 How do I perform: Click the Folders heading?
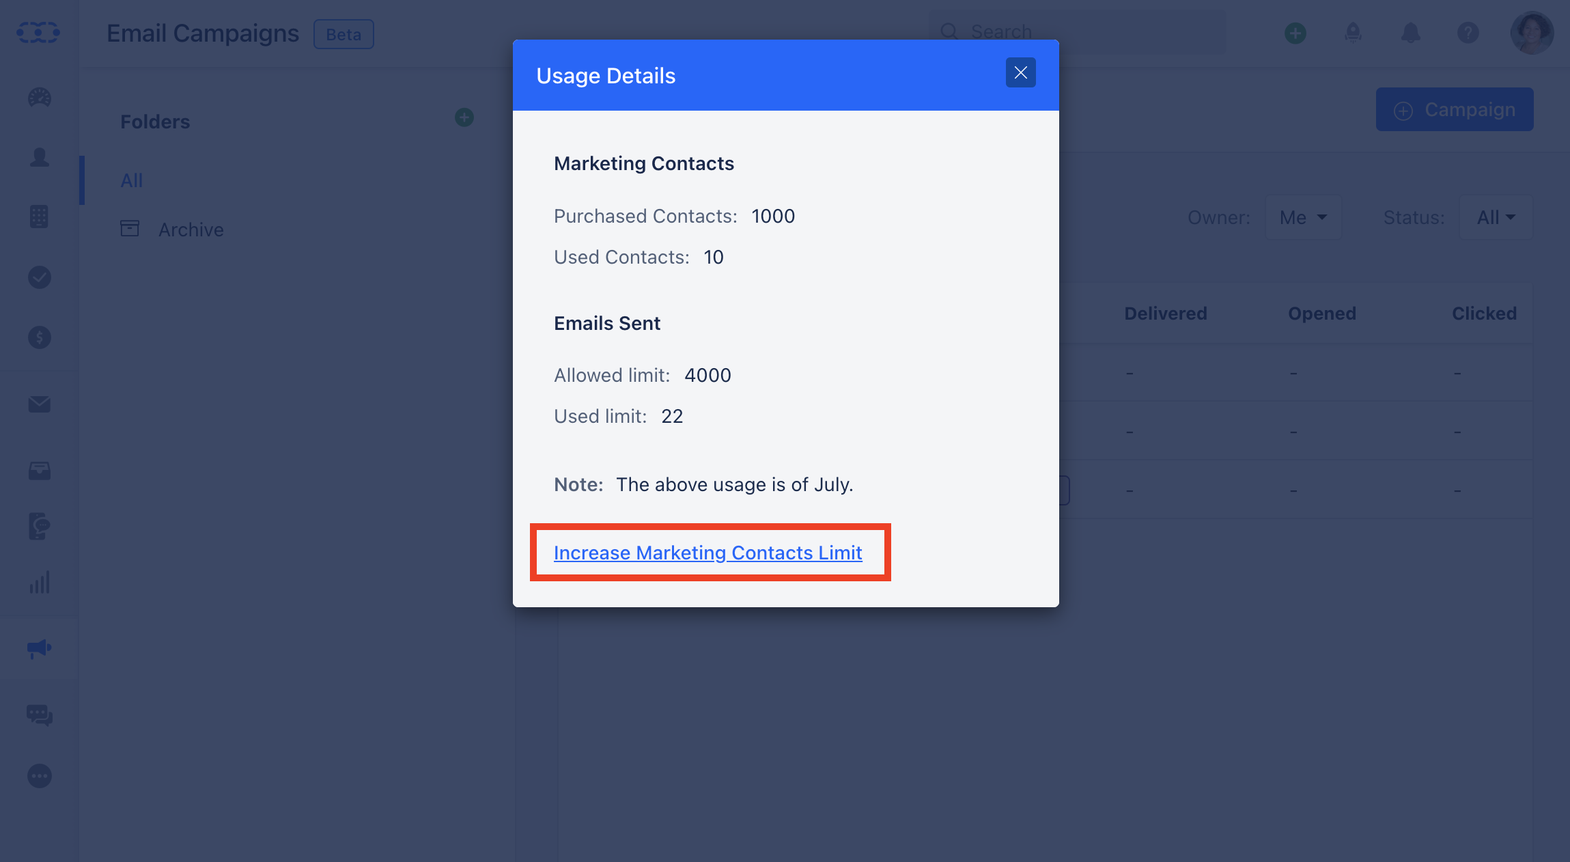pos(155,122)
